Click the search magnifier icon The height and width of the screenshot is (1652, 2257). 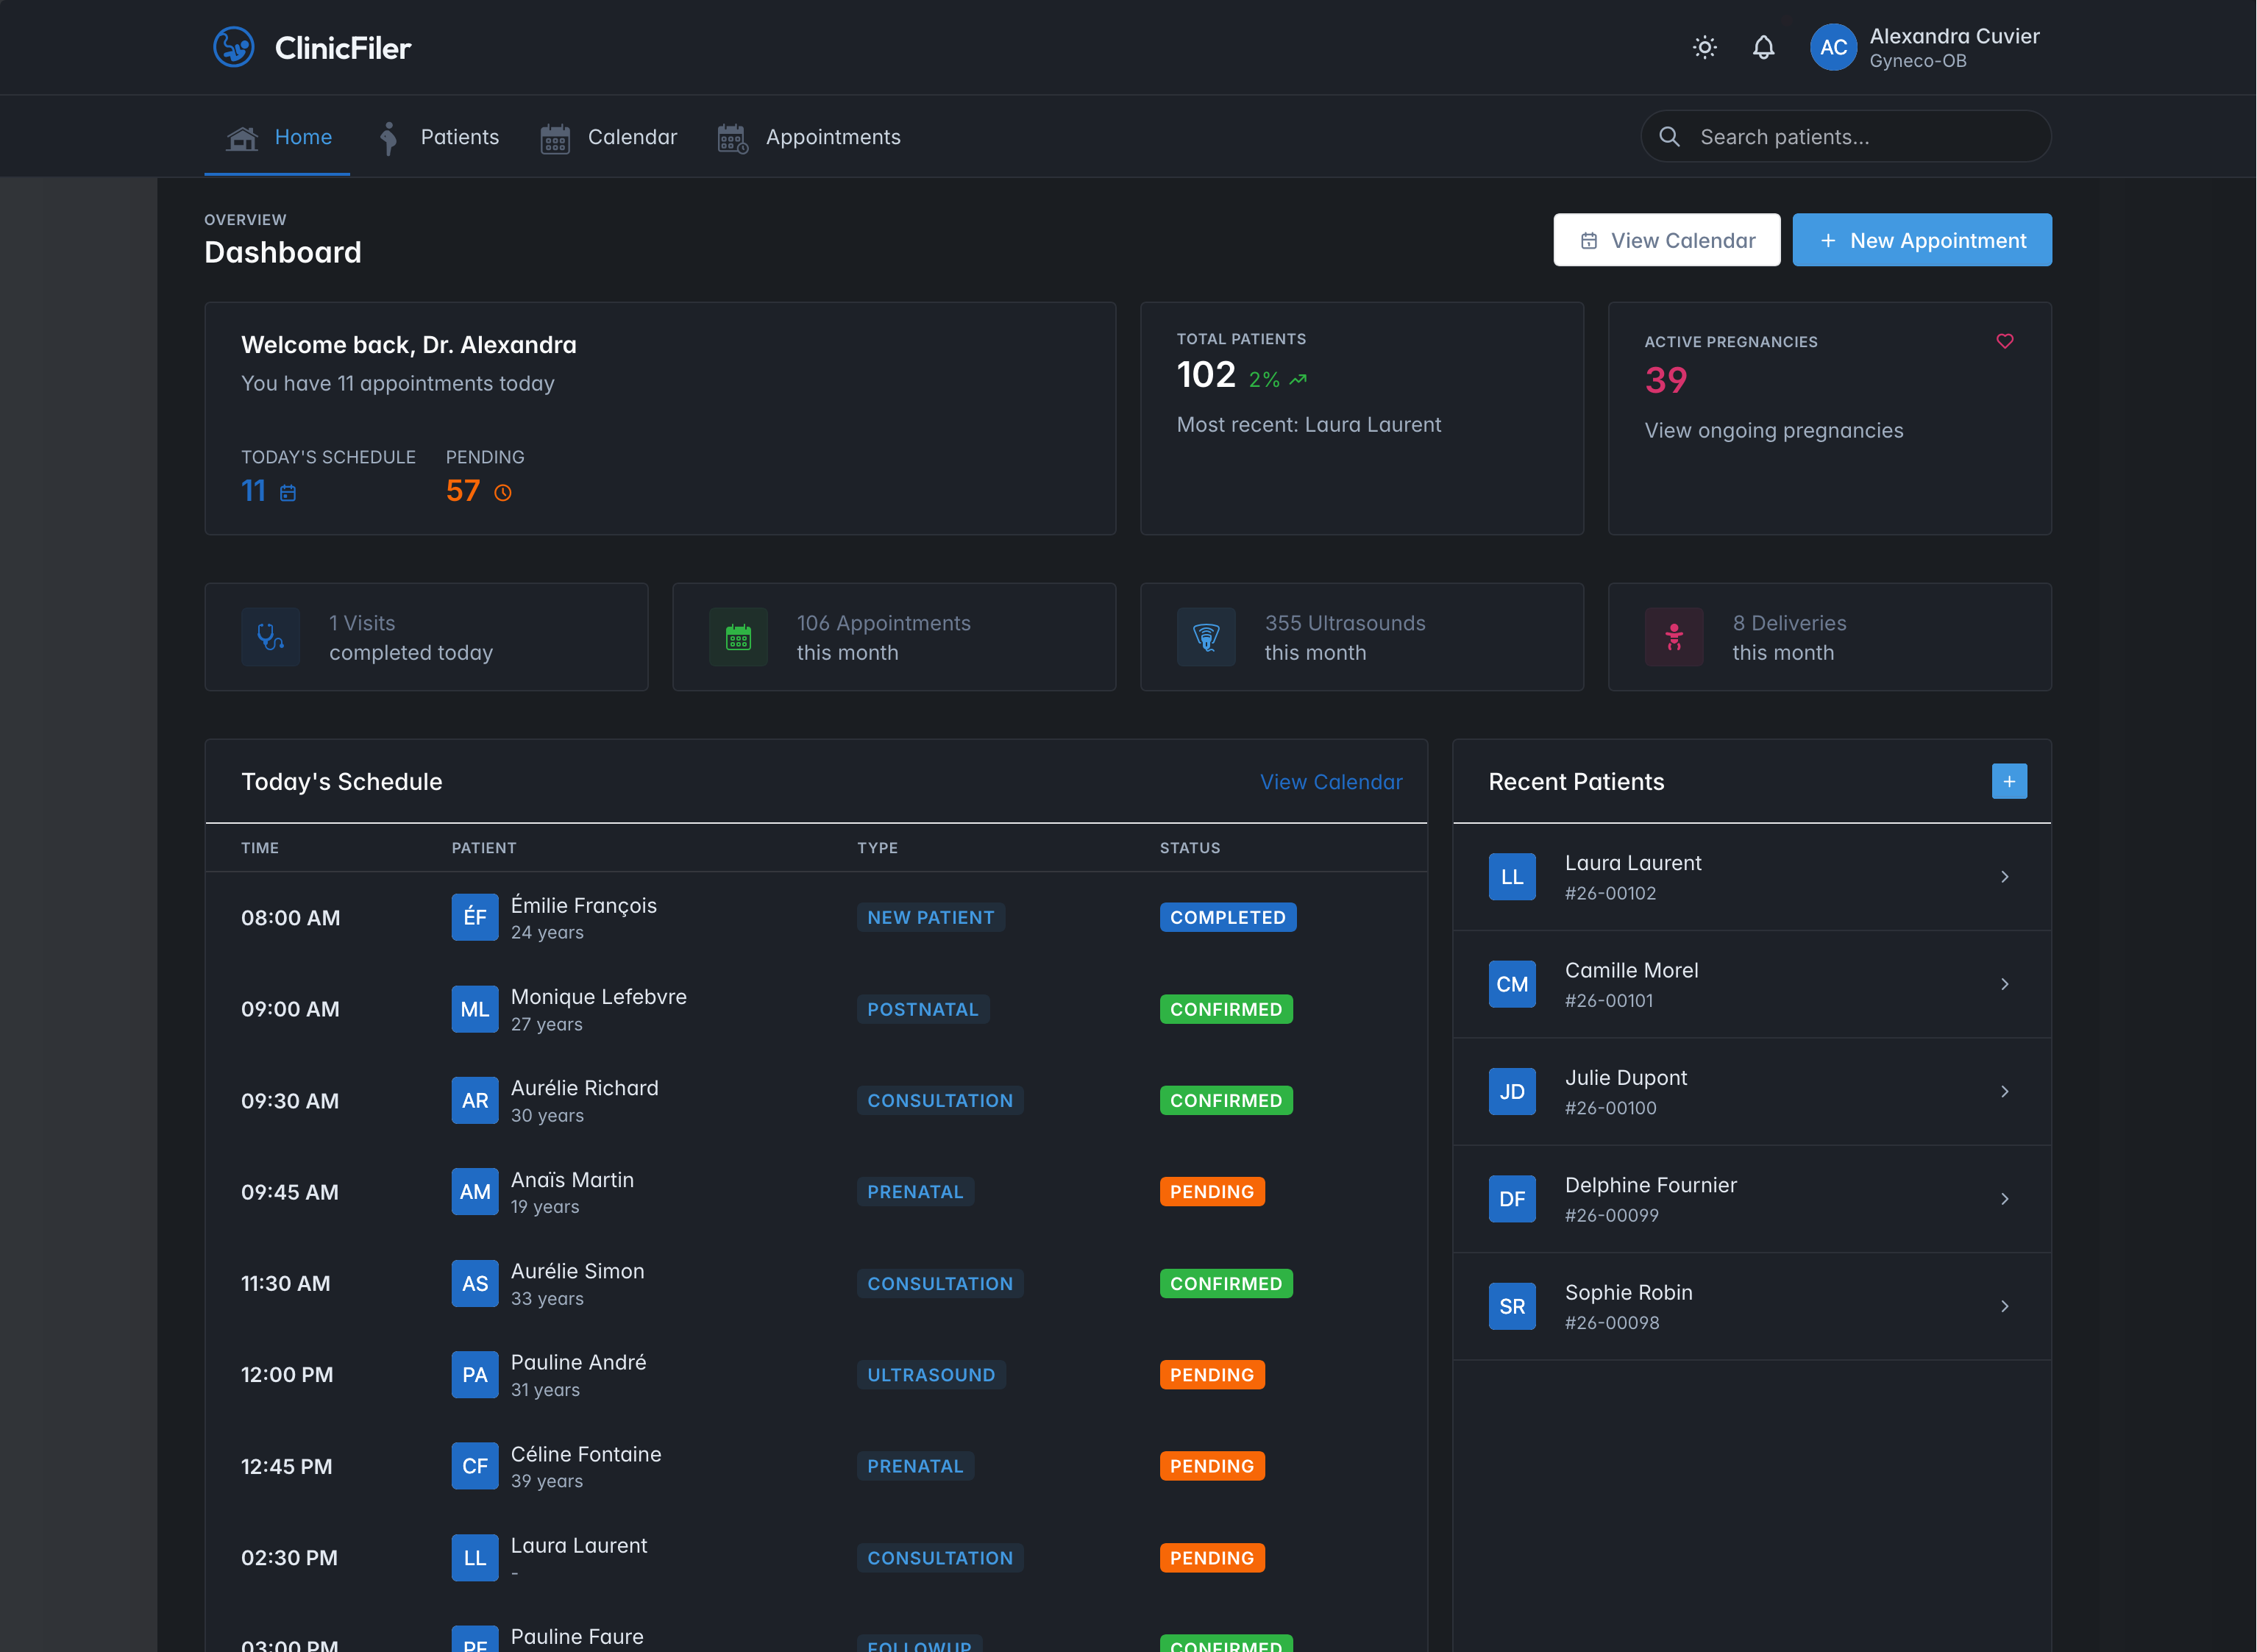tap(1670, 136)
